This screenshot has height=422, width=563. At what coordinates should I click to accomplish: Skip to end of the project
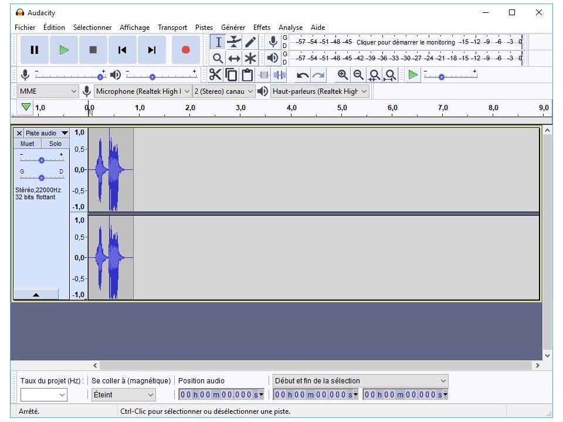pos(151,50)
